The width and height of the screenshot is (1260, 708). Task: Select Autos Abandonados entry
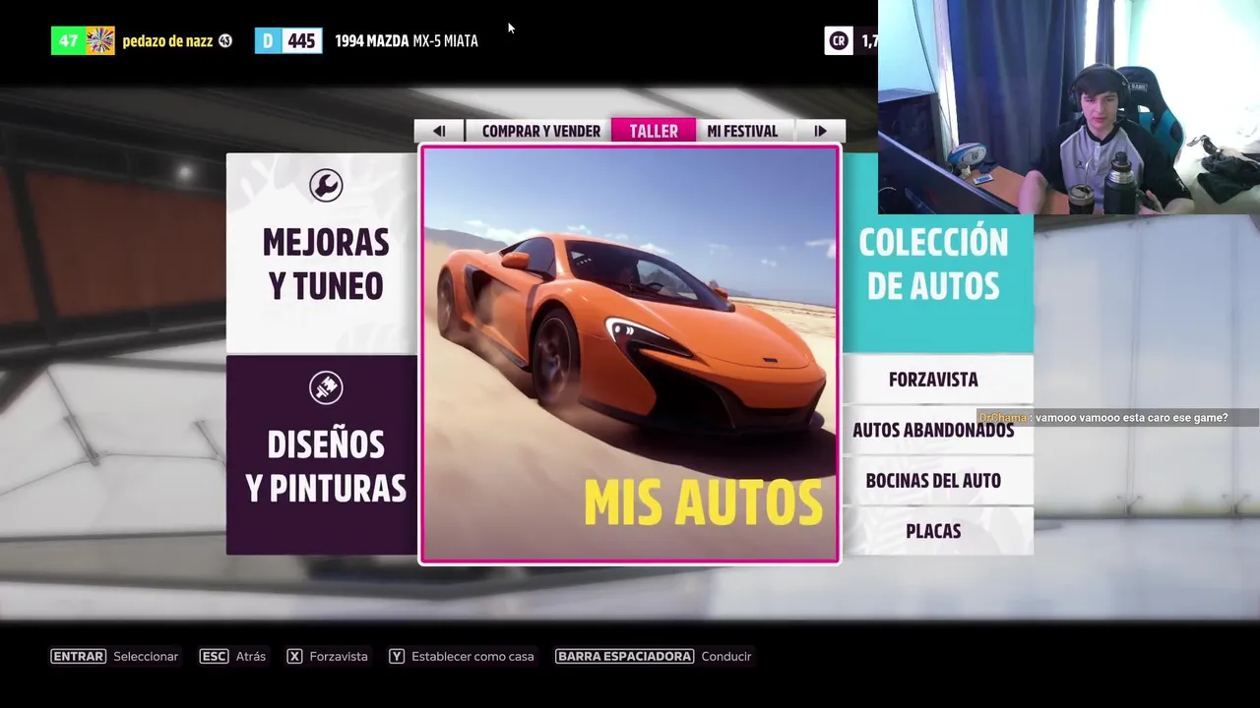(933, 430)
